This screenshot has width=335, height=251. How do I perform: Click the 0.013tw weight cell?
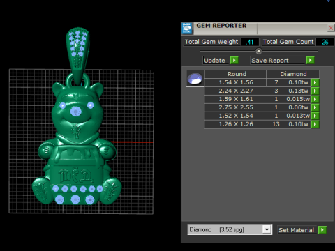298,116
